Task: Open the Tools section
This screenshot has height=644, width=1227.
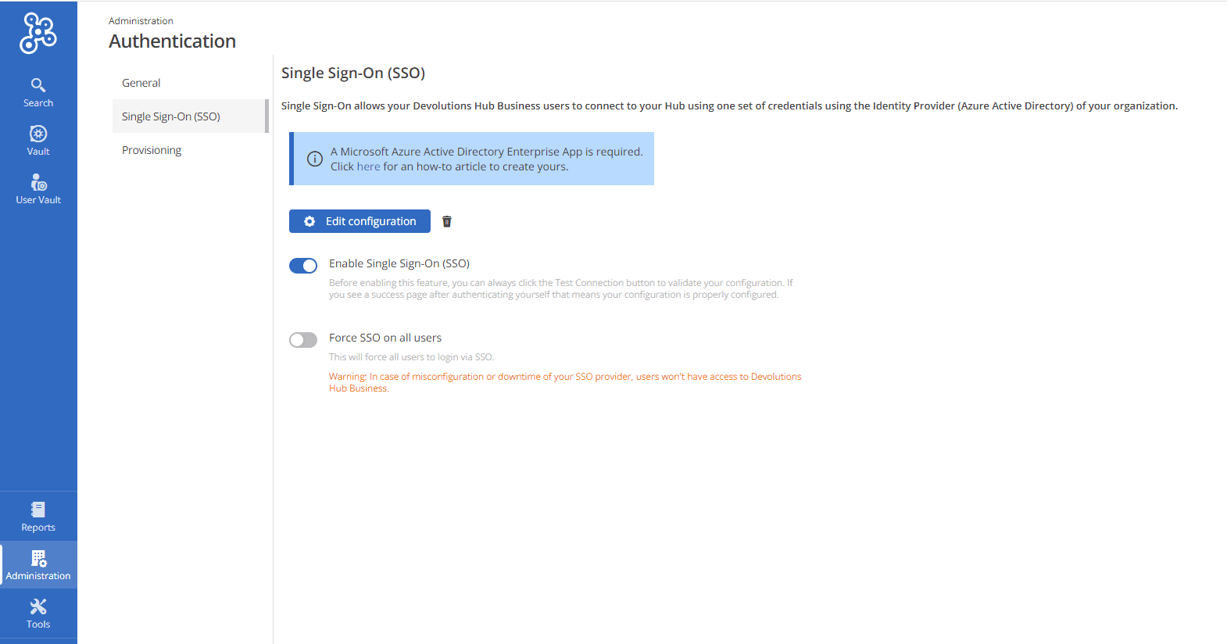Action: [x=38, y=614]
